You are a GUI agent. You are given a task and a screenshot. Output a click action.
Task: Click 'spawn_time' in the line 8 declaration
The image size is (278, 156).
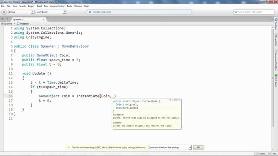pos(60,60)
